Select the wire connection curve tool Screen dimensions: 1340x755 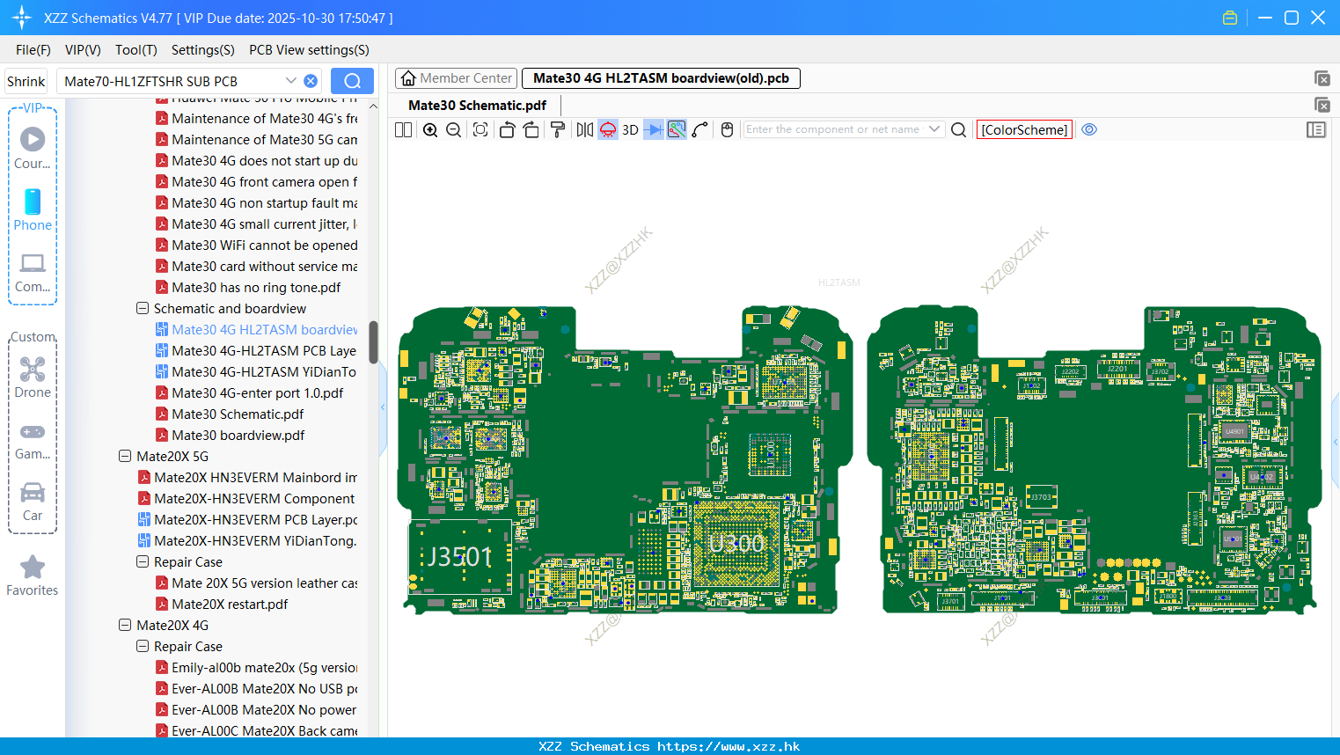click(x=700, y=129)
